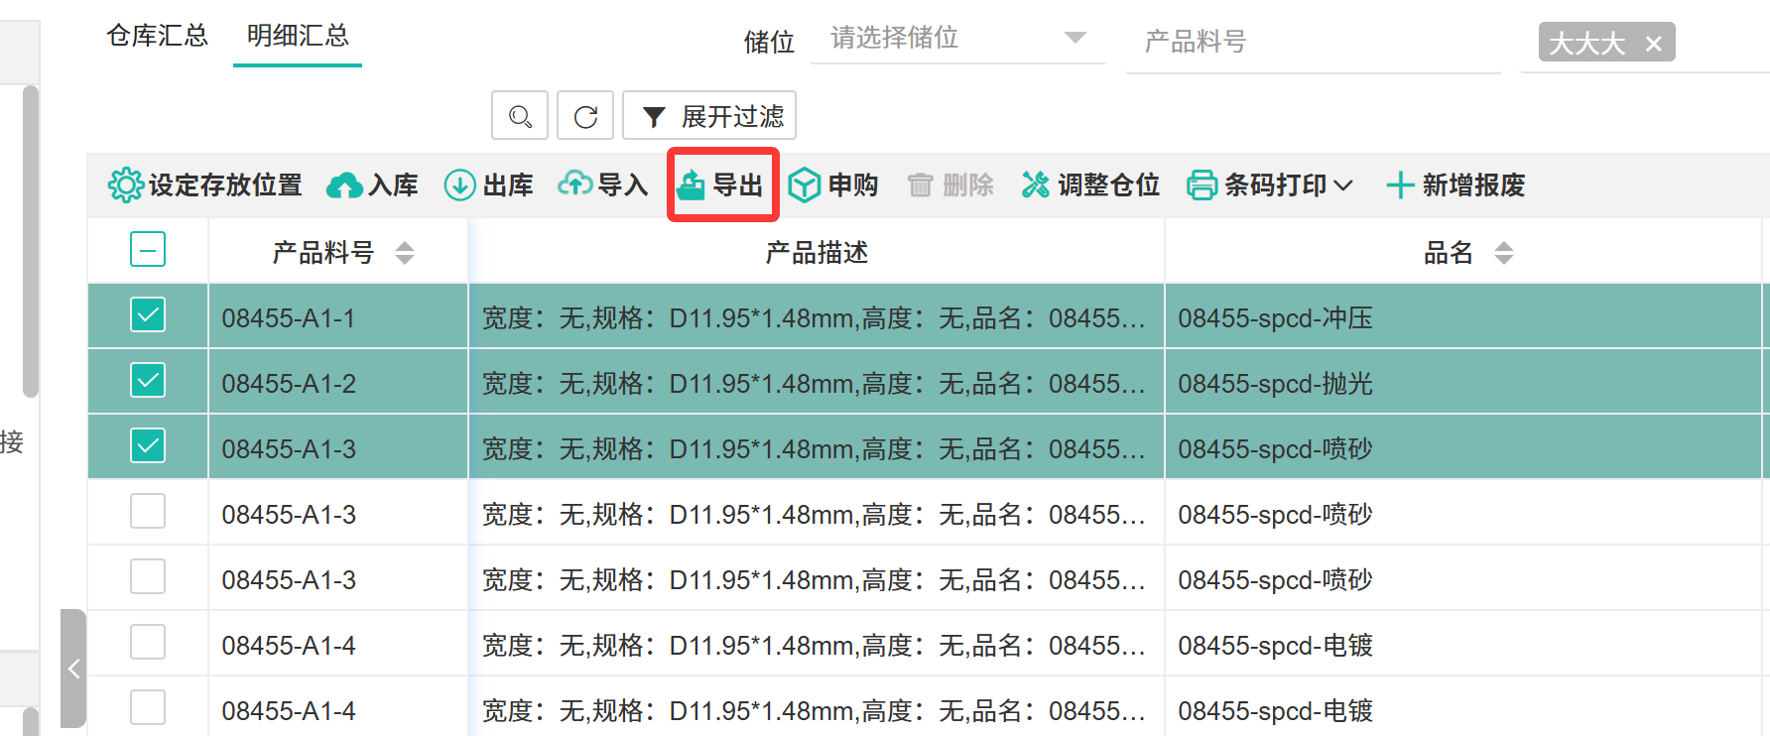Image resolution: width=1770 pixels, height=736 pixels.
Task: Click the 设定存放位置 gear icon
Action: pos(125,185)
